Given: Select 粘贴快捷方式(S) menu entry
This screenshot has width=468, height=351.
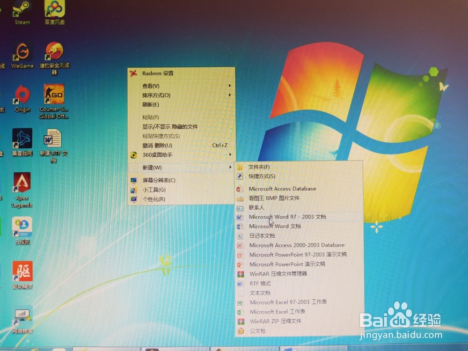Looking at the screenshot, I should 182,136.
